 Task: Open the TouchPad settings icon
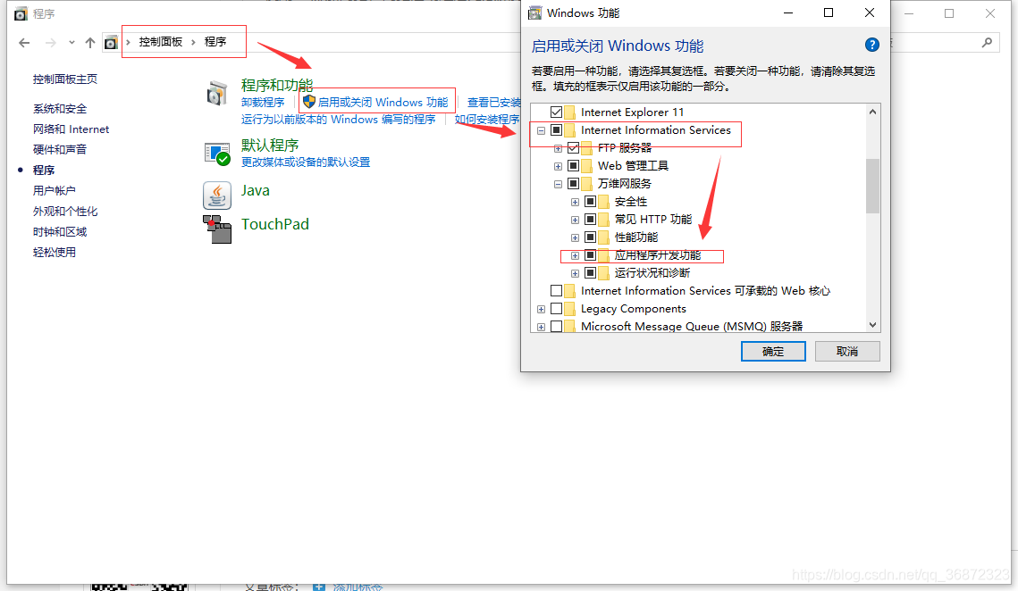217,229
